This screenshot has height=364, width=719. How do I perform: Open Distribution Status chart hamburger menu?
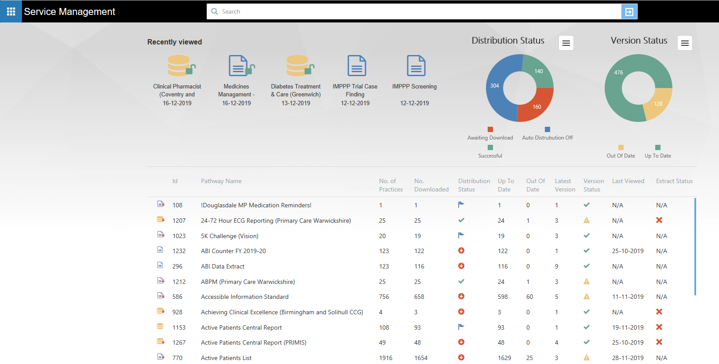[566, 43]
